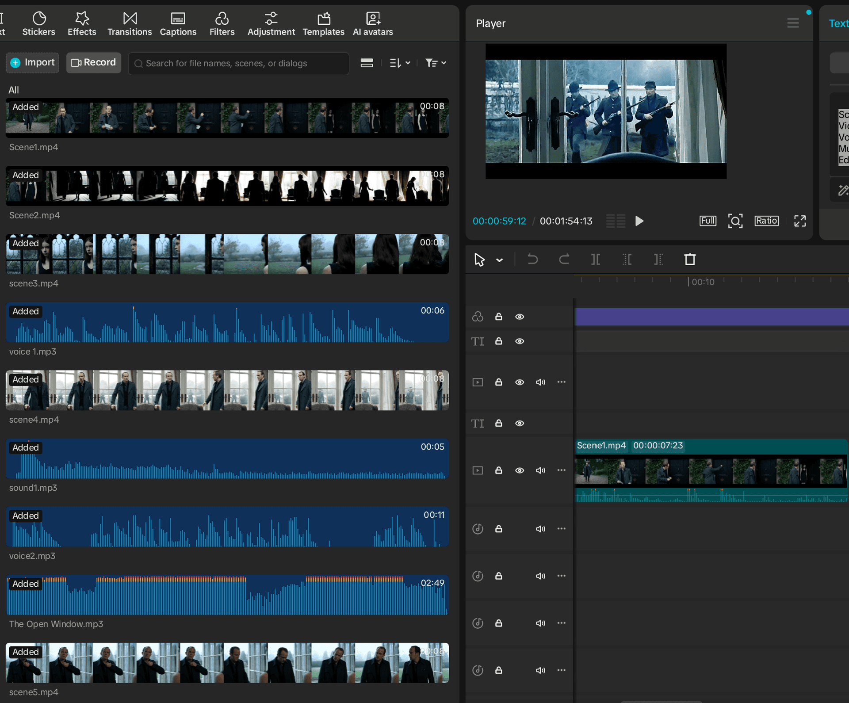Mute the first audio track

point(540,529)
